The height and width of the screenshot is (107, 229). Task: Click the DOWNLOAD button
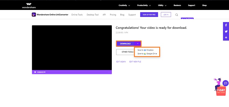coord(125,44)
